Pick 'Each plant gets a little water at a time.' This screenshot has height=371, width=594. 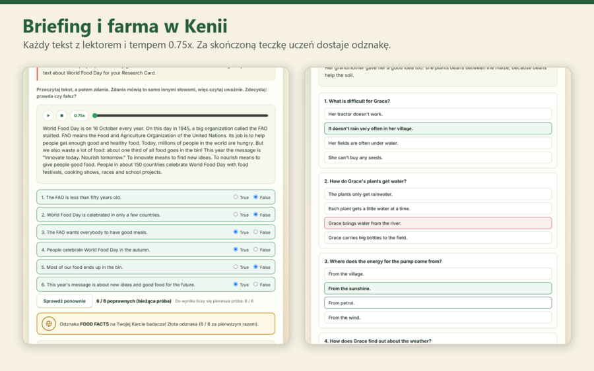pyautogui.click(x=438, y=208)
